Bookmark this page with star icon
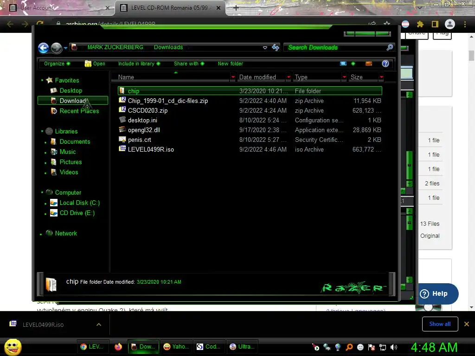The image size is (475, 356). 387,24
